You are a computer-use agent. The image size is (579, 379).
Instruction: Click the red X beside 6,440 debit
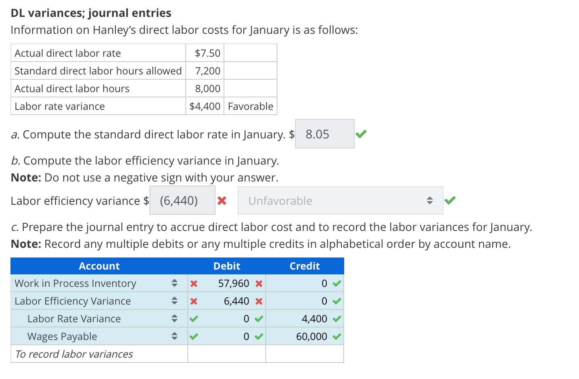click(259, 301)
